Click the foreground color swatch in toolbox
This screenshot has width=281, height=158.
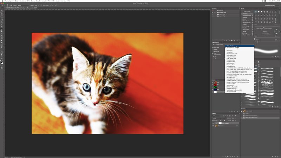point(1,62)
